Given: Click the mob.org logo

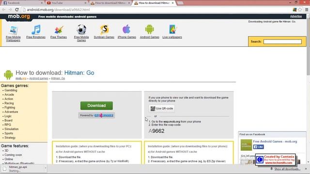Looking at the screenshot, I should [19, 16].
